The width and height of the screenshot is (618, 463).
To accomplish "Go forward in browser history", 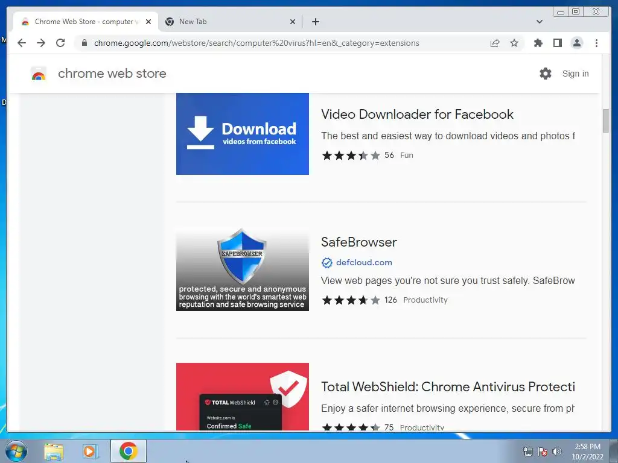I will coord(41,43).
